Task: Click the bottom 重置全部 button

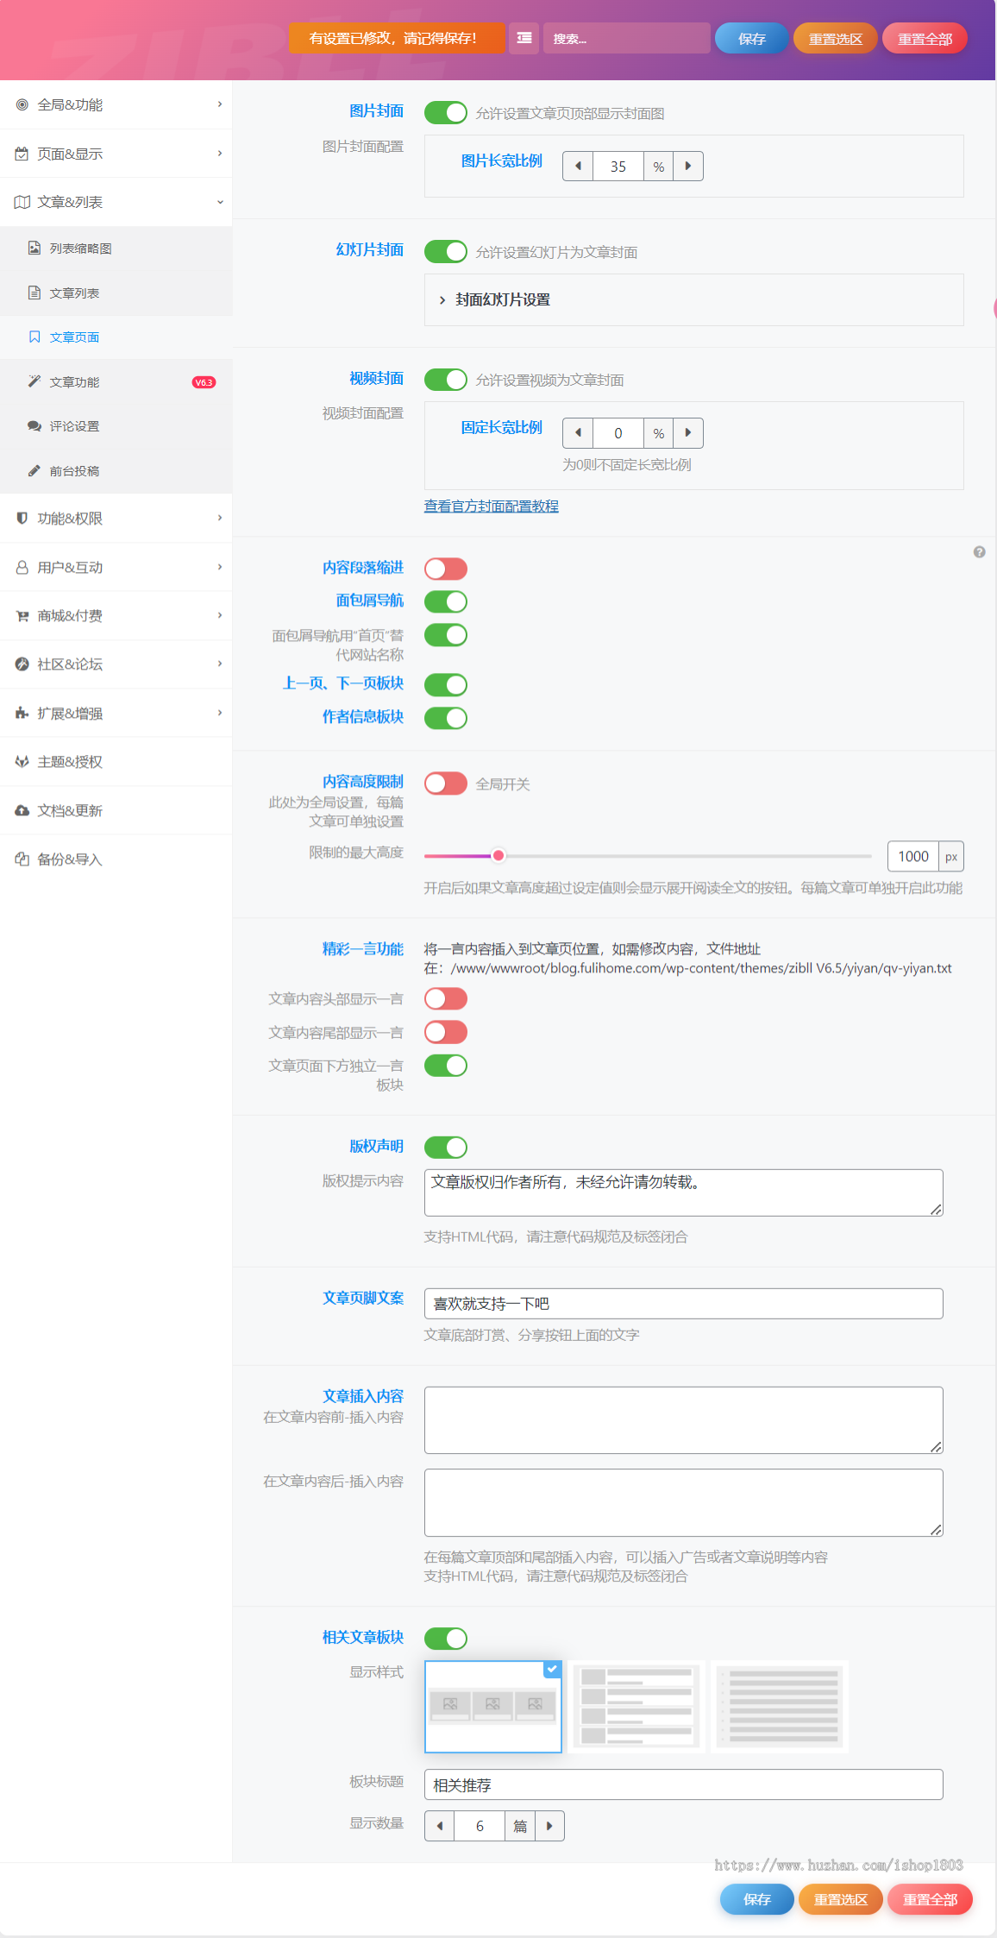Action: (x=930, y=1899)
